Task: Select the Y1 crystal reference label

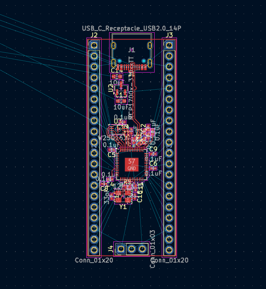Action: pos(123,207)
